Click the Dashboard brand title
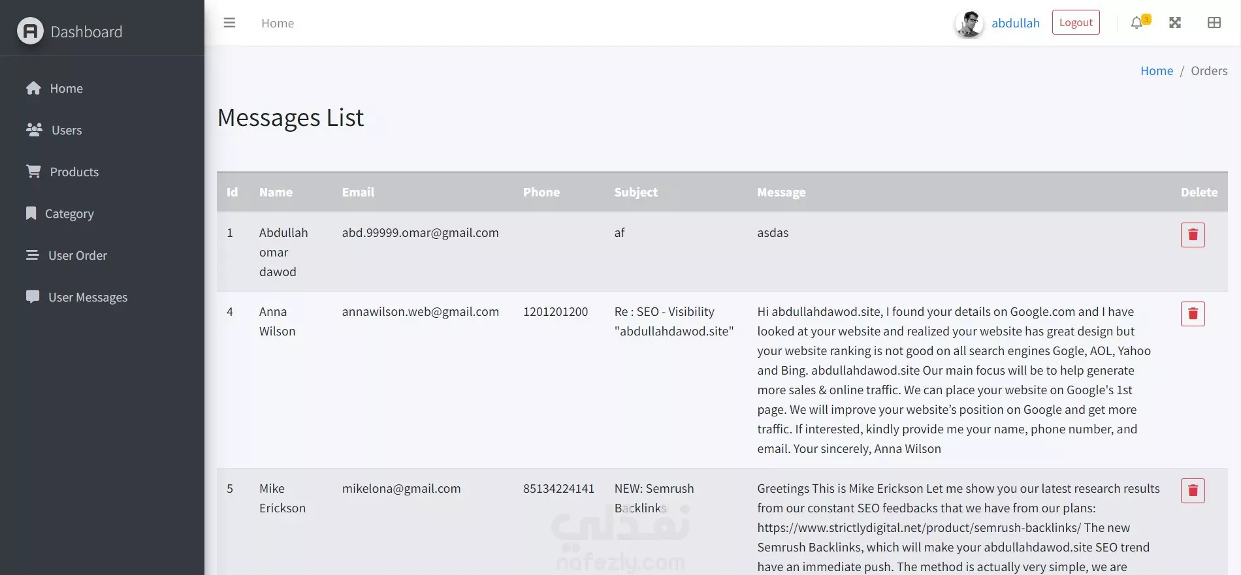 [x=86, y=32]
